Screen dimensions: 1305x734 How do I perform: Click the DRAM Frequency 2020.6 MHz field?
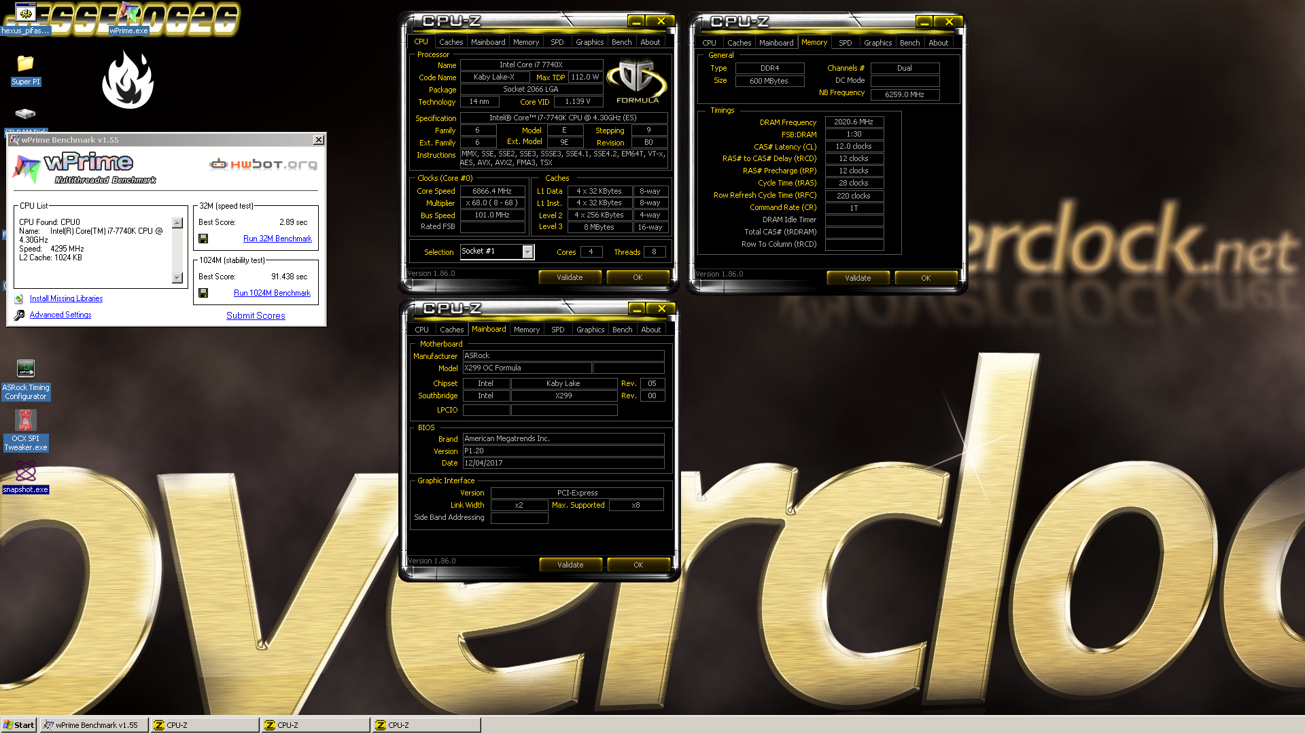[x=854, y=122]
